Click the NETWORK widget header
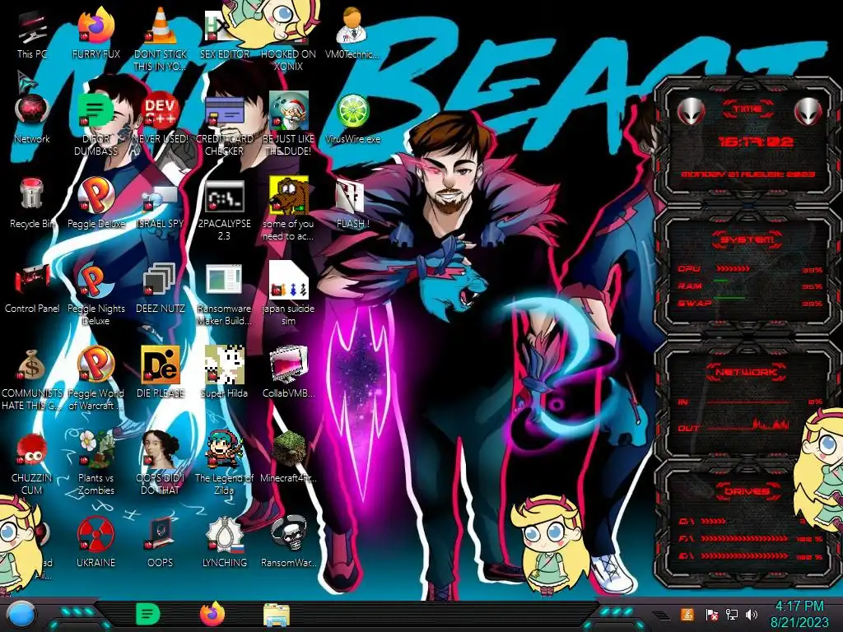Viewport: 843px width, 632px height. coord(747,372)
